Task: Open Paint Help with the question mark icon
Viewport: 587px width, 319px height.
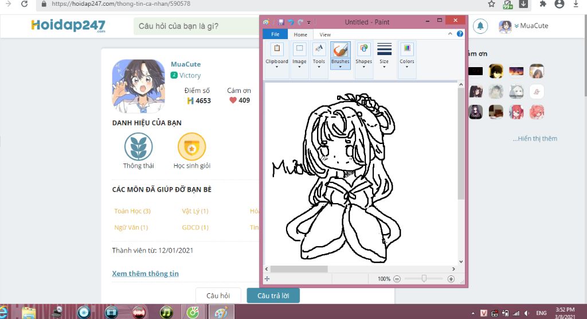Action: tap(460, 34)
